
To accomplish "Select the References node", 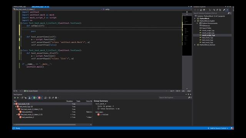I will pyautogui.click(x=206, y=26).
